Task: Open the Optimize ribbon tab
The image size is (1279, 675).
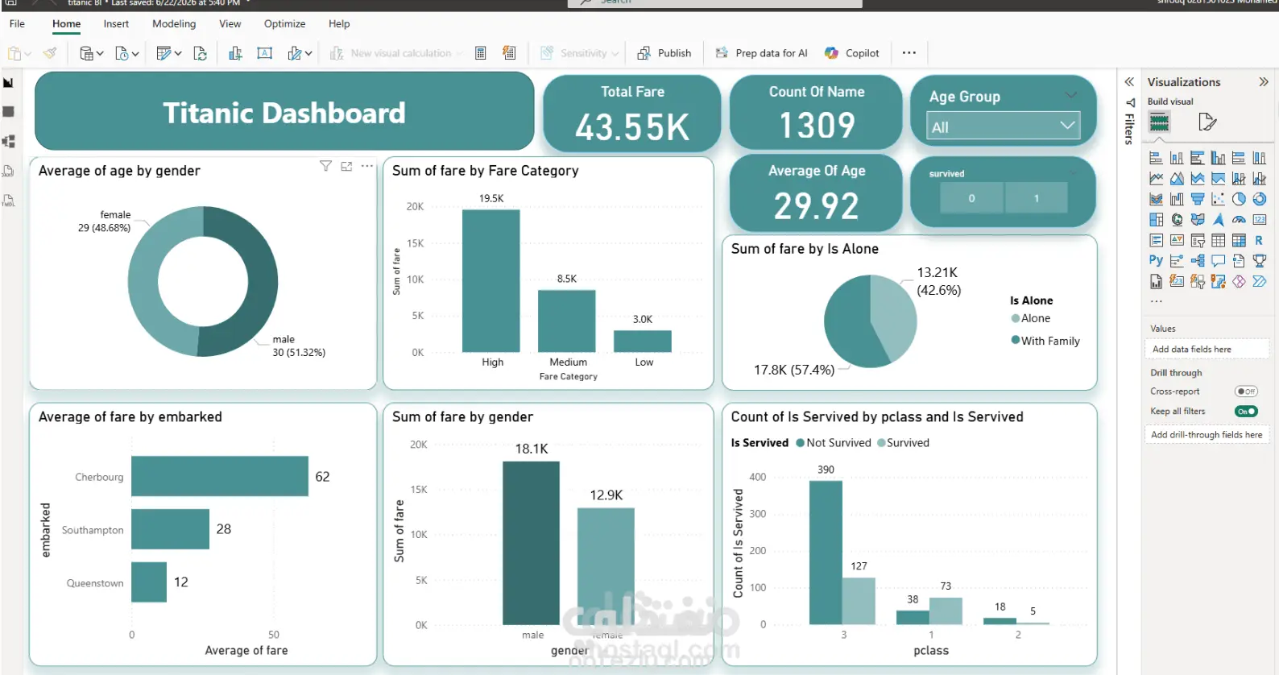Action: [284, 24]
